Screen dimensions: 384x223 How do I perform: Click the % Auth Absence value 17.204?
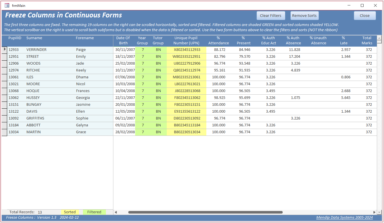(294, 56)
